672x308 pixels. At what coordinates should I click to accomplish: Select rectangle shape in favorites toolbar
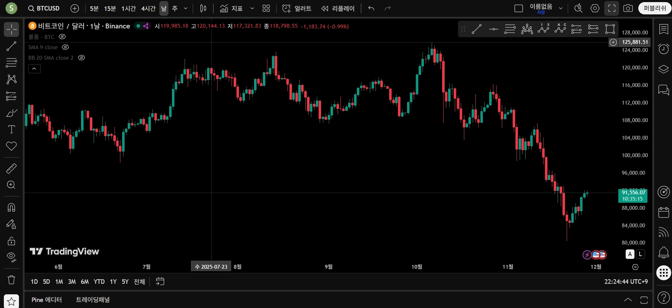(x=610, y=29)
